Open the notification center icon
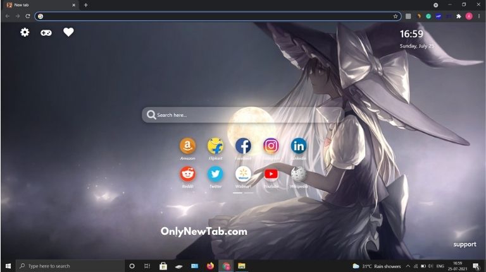This screenshot has width=486, height=272. pyautogui.click(x=477, y=266)
